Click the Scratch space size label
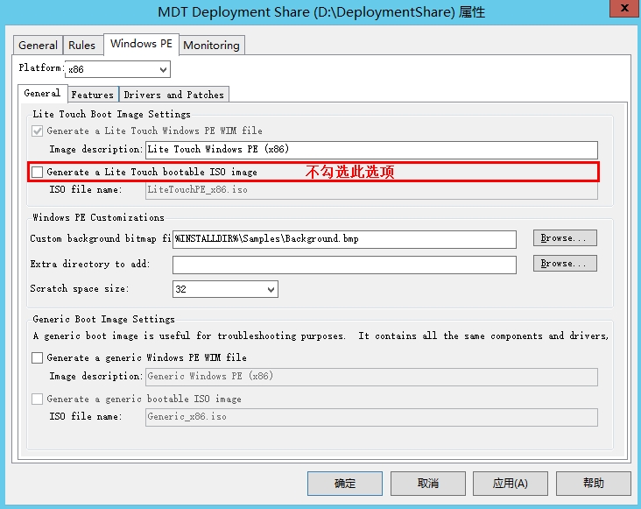 (80, 288)
